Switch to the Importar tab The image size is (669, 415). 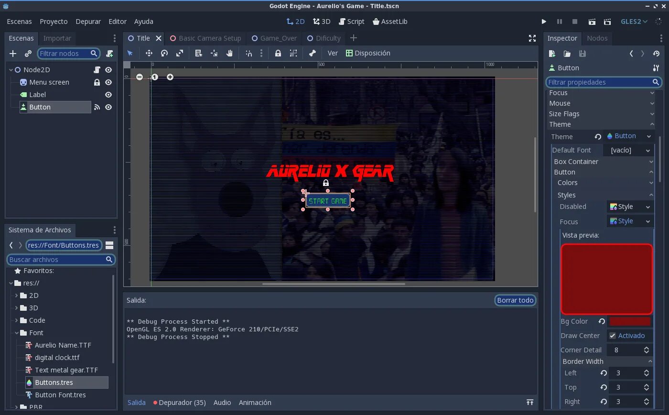point(57,38)
